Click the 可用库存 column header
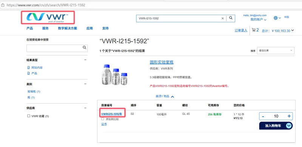 coord(213,105)
